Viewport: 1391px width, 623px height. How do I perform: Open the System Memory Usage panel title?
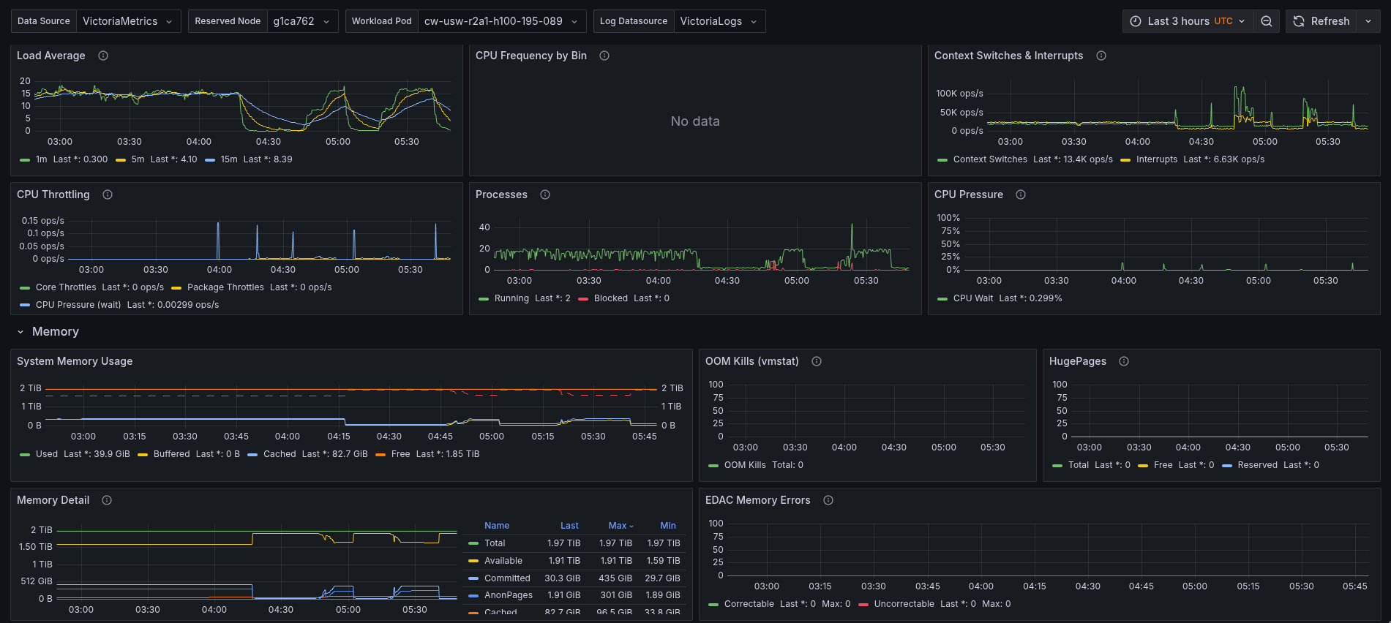coord(75,361)
